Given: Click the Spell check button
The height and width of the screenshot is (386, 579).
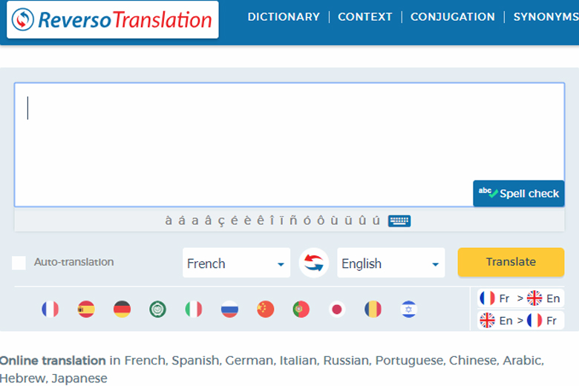Looking at the screenshot, I should coord(518,193).
